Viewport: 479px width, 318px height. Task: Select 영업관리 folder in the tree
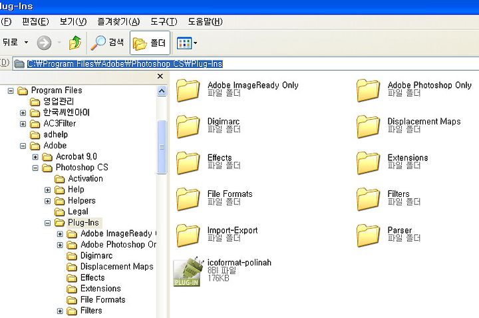tap(59, 101)
